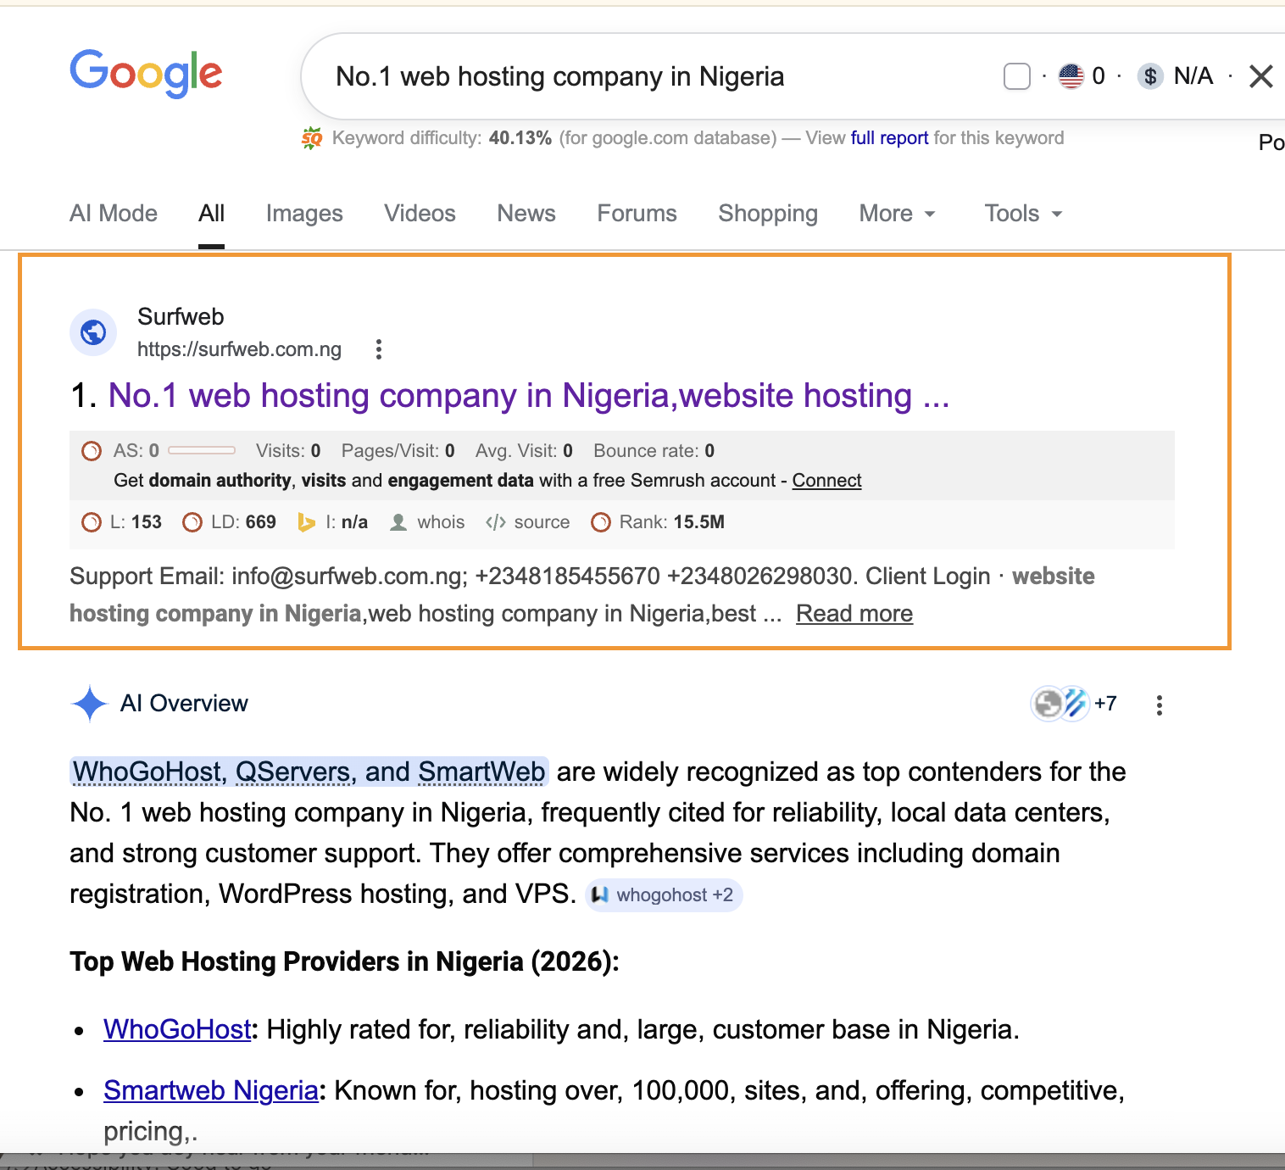
Task: Click the Surfweb globe favicon
Action: pos(93,332)
